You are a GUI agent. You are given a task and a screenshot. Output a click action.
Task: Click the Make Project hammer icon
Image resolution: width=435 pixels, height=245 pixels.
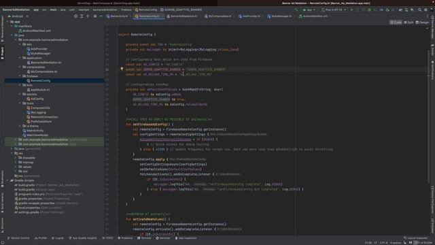tap(296, 10)
